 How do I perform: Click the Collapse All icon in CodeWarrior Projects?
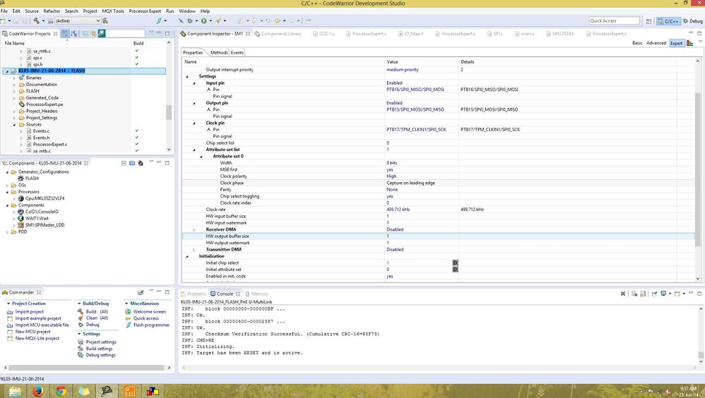[x=85, y=34]
